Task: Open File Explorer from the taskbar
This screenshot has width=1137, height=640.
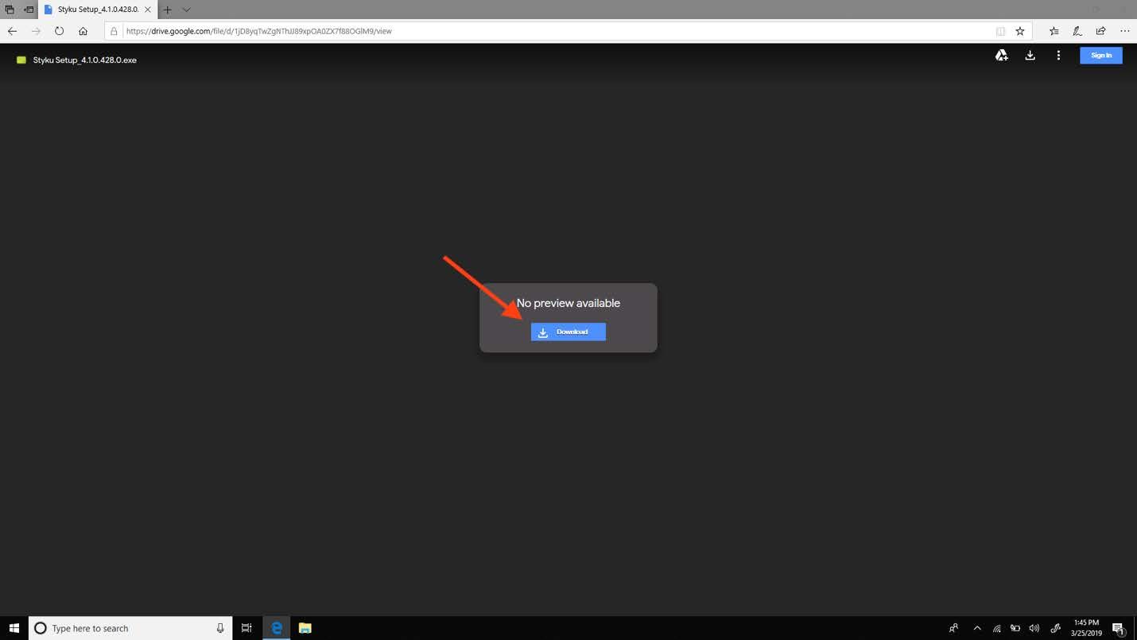Action: click(305, 628)
